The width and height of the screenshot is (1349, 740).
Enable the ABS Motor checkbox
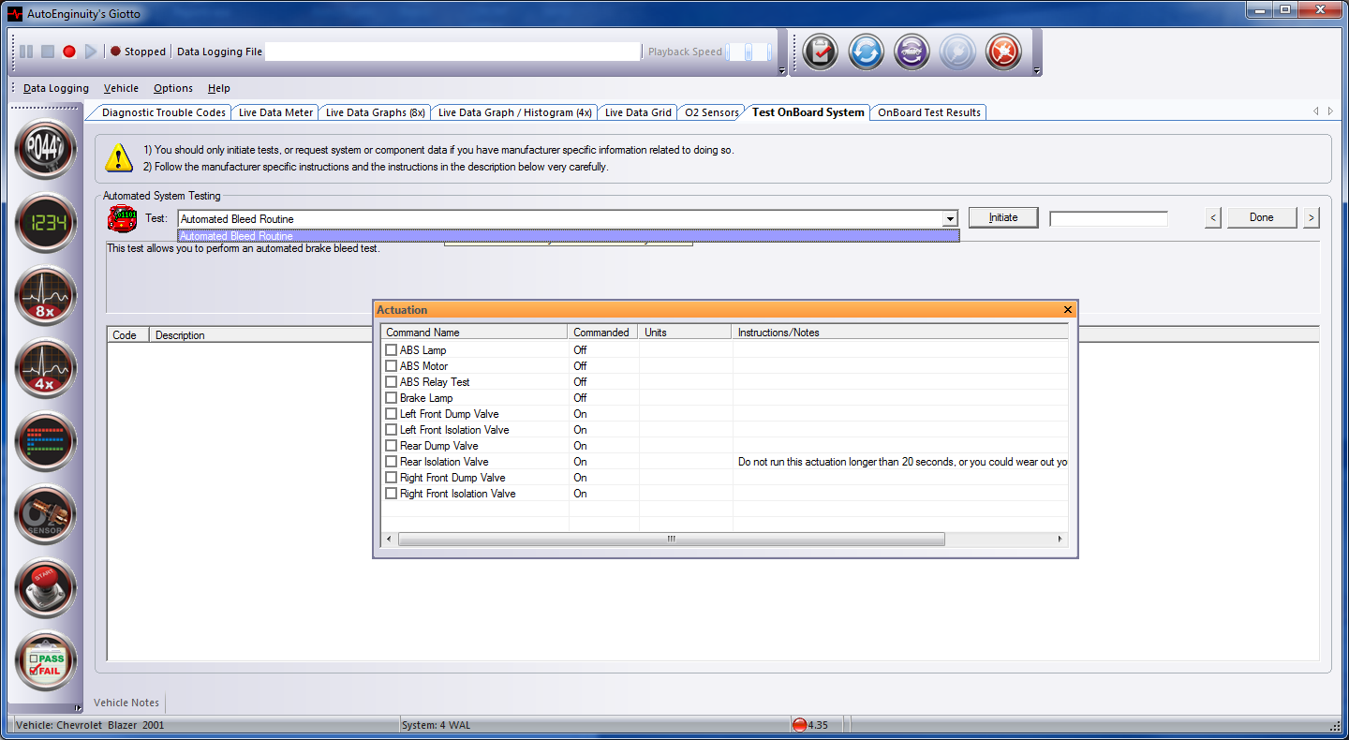pos(392,366)
